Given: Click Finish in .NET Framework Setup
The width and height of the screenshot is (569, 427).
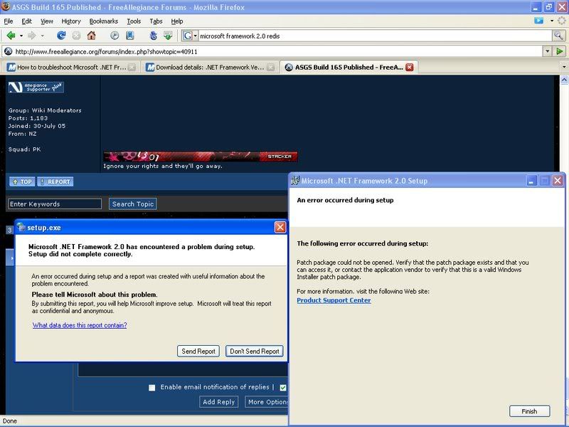Looking at the screenshot, I should (x=529, y=411).
